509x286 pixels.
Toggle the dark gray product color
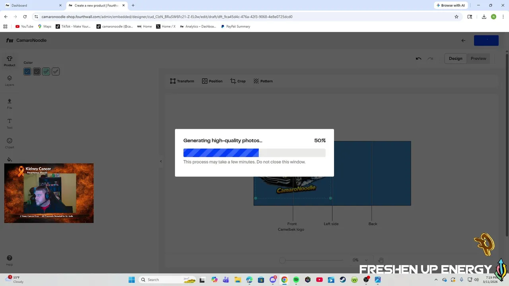click(37, 71)
